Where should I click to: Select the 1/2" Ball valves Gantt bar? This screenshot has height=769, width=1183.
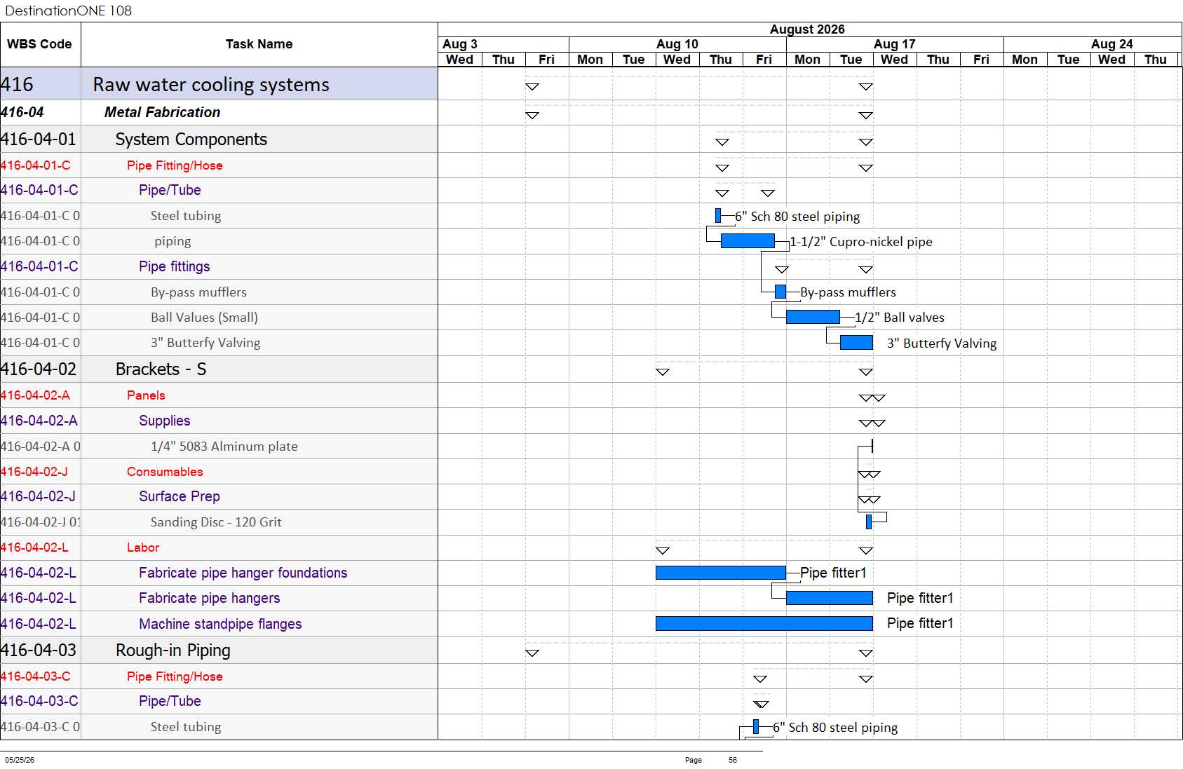(x=813, y=317)
